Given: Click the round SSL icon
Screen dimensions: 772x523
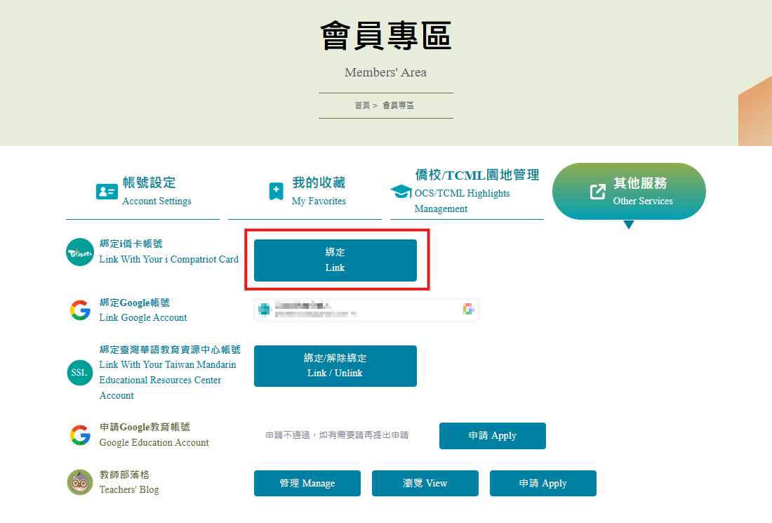Looking at the screenshot, I should (x=80, y=372).
